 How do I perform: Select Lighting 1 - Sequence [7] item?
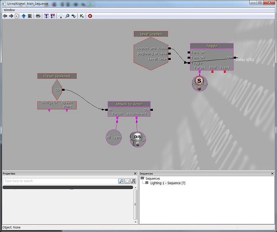pos(168,183)
